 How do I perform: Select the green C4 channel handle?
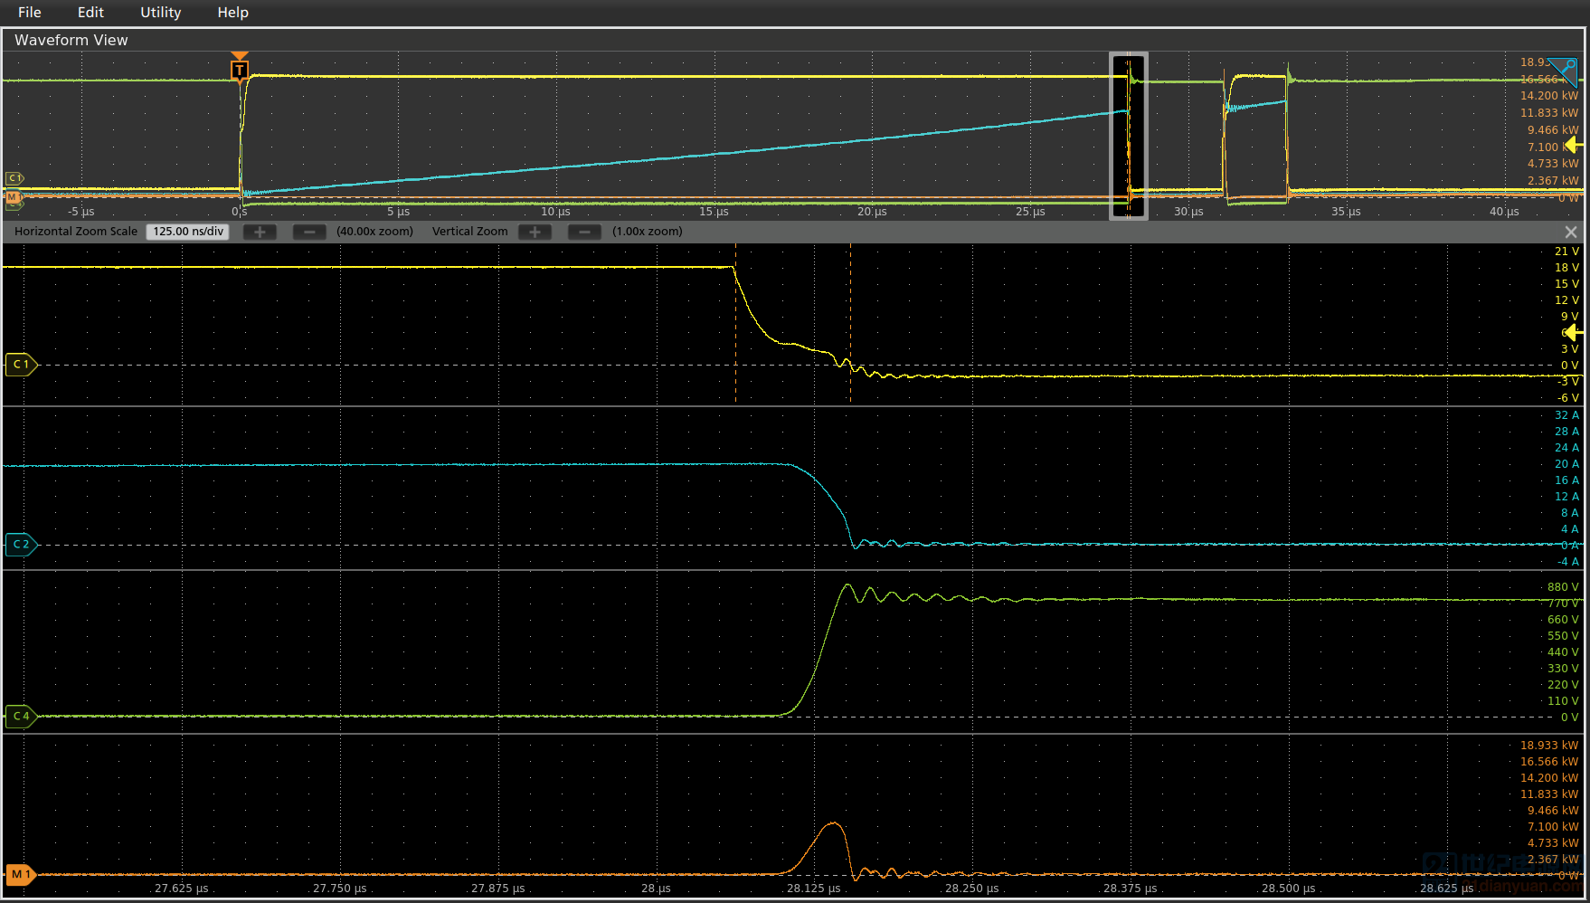tap(21, 717)
